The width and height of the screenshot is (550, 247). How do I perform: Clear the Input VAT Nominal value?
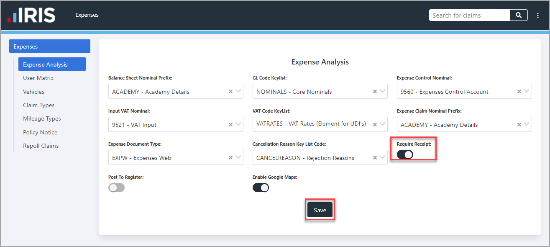(x=230, y=124)
